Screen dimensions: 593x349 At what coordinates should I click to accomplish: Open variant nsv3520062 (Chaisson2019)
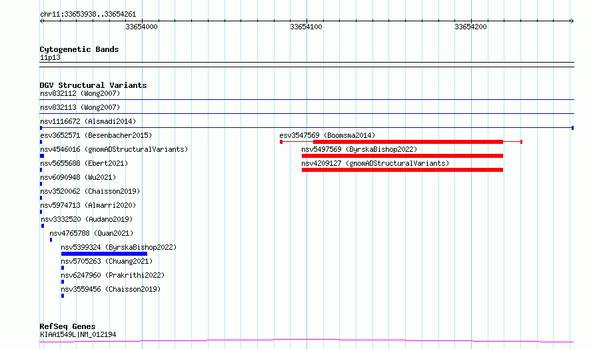pyautogui.click(x=90, y=191)
